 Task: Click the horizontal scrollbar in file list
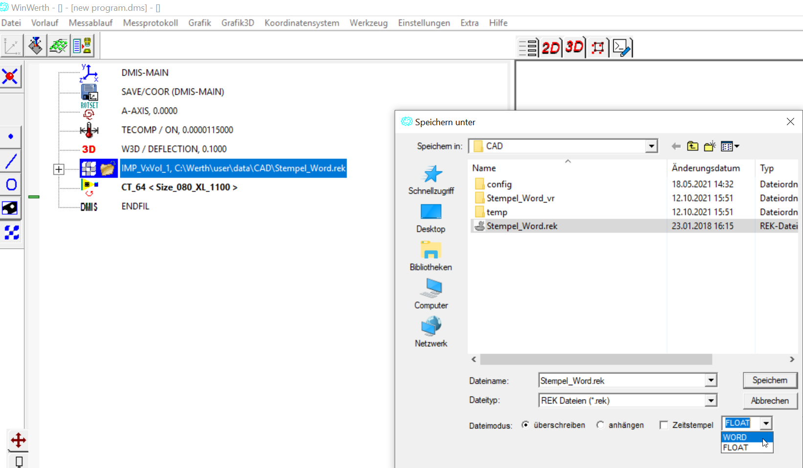596,359
